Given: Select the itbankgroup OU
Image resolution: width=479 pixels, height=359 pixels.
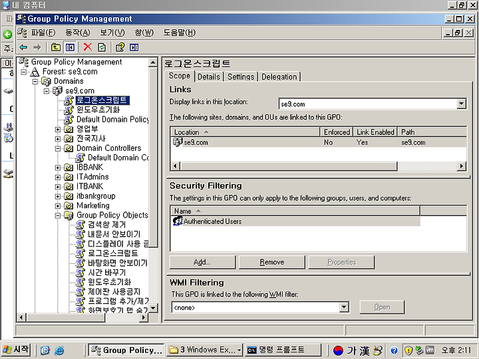Looking at the screenshot, I should point(96,196).
